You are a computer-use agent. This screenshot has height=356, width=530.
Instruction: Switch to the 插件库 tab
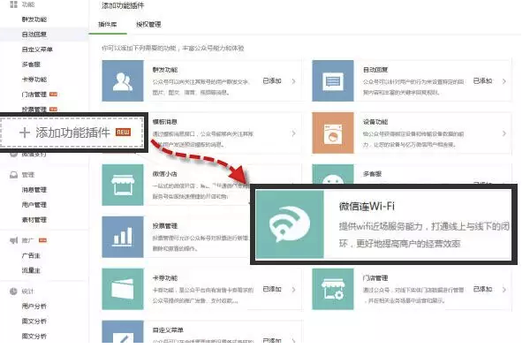(108, 25)
